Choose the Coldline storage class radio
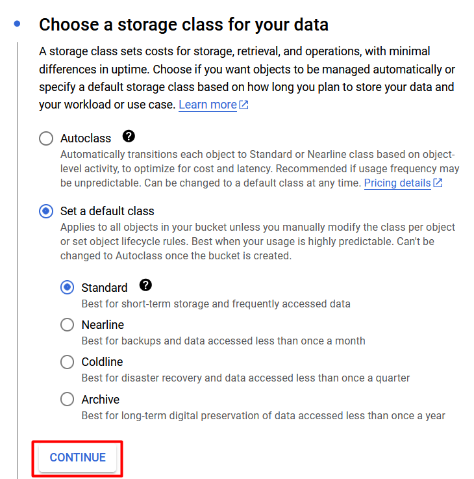 click(67, 362)
